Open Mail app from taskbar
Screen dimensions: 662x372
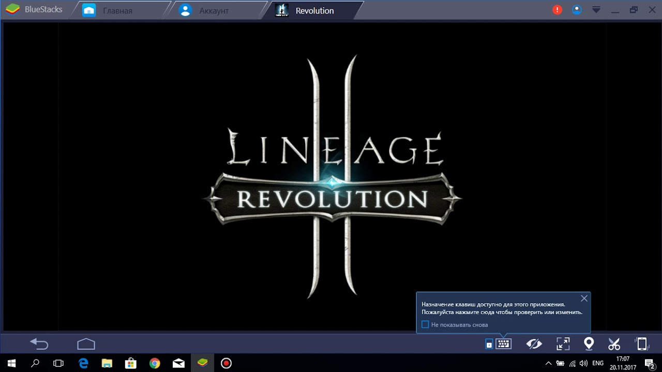178,363
